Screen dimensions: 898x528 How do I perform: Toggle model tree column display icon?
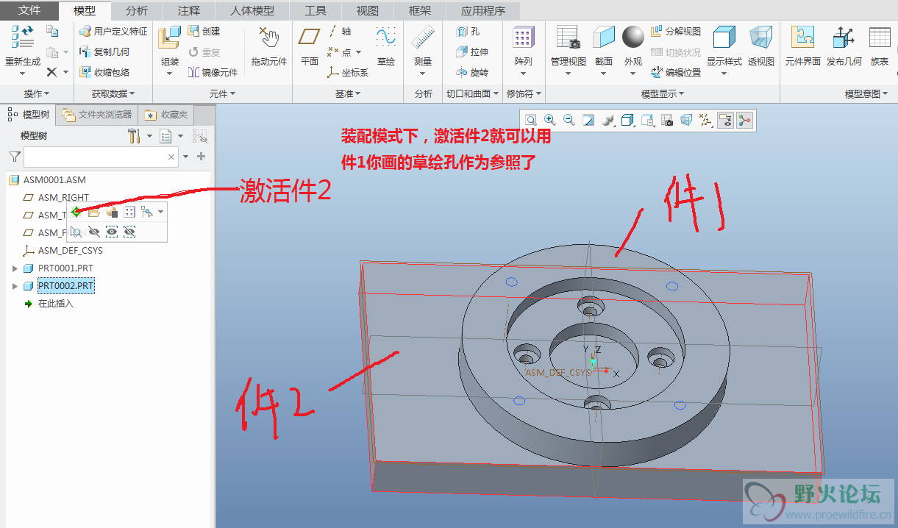click(199, 136)
